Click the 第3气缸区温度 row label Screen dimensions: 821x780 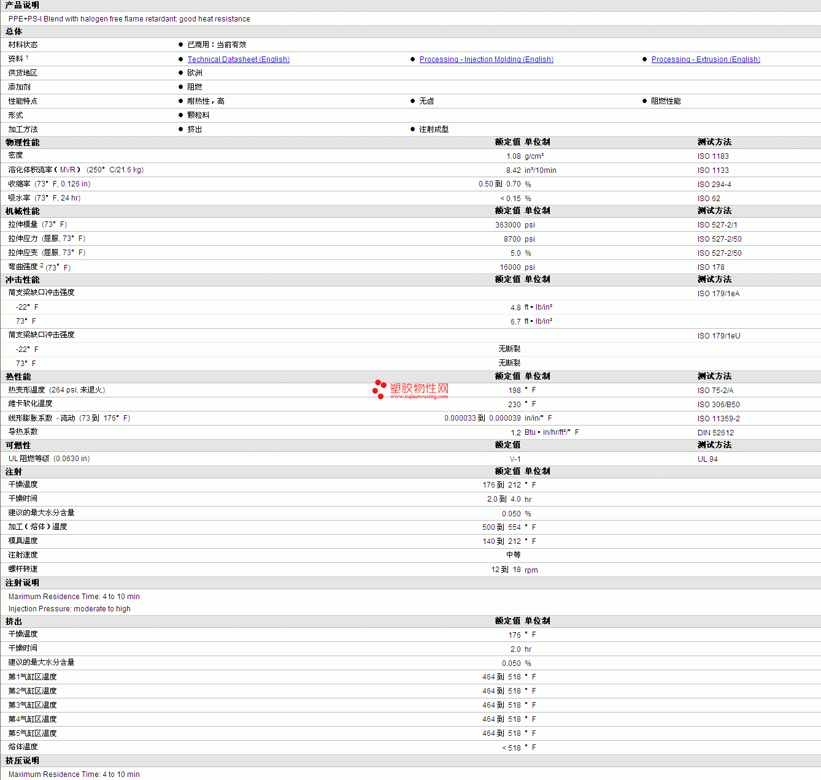33,705
